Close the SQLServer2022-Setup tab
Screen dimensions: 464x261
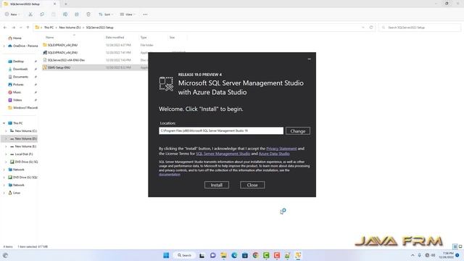tap(54, 4)
